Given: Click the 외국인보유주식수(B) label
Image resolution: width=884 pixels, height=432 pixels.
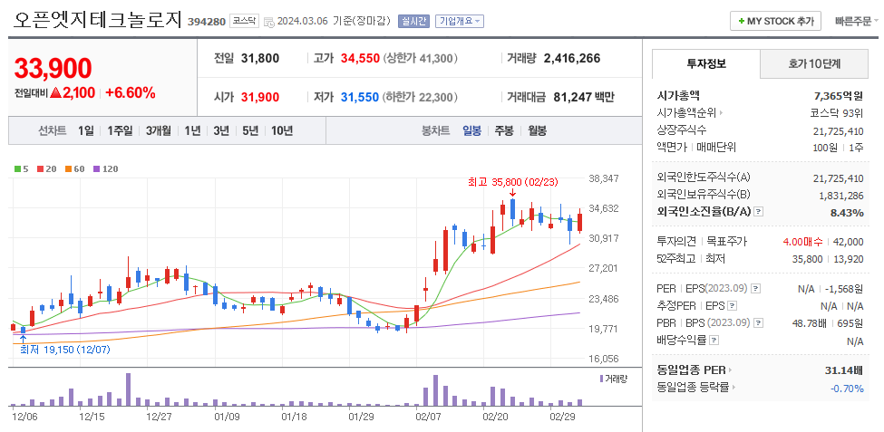Looking at the screenshot, I should point(704,195).
